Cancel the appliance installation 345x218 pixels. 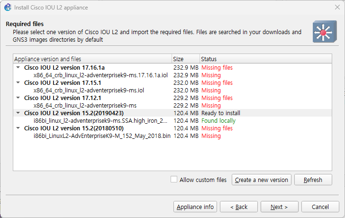pos(320,207)
